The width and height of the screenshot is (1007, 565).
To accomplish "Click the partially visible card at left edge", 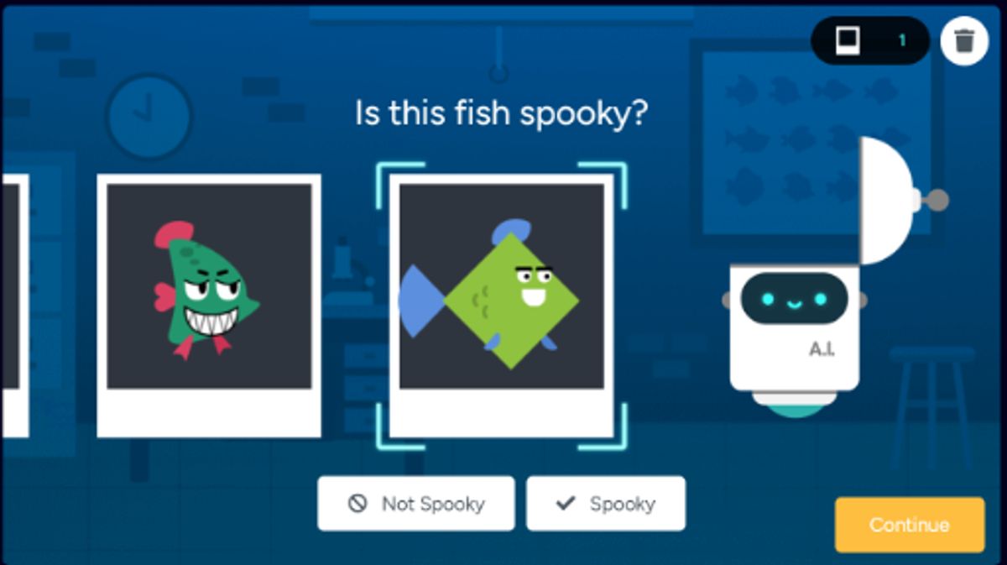I will point(14,306).
